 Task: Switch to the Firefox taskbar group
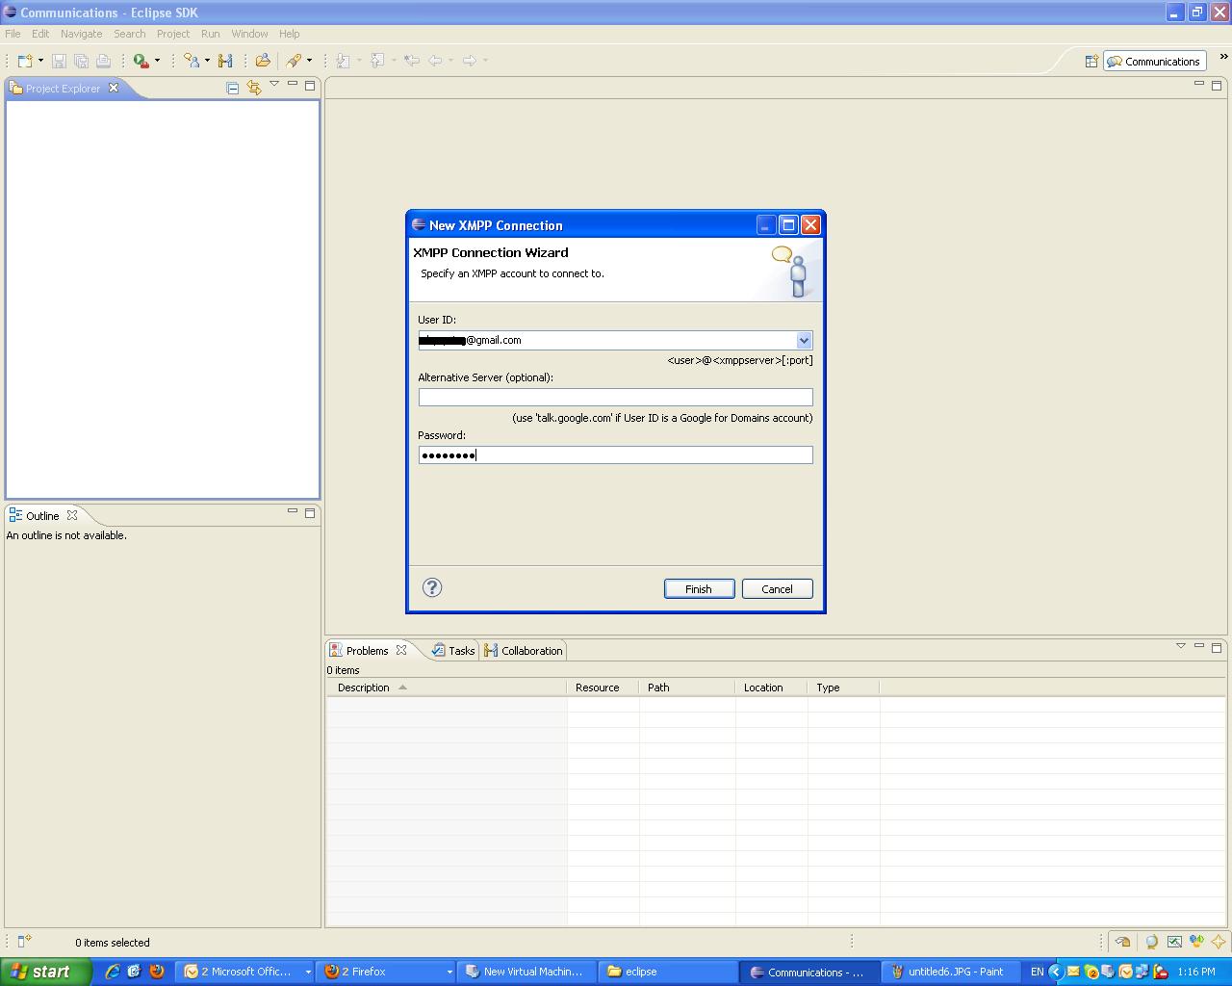(388, 972)
